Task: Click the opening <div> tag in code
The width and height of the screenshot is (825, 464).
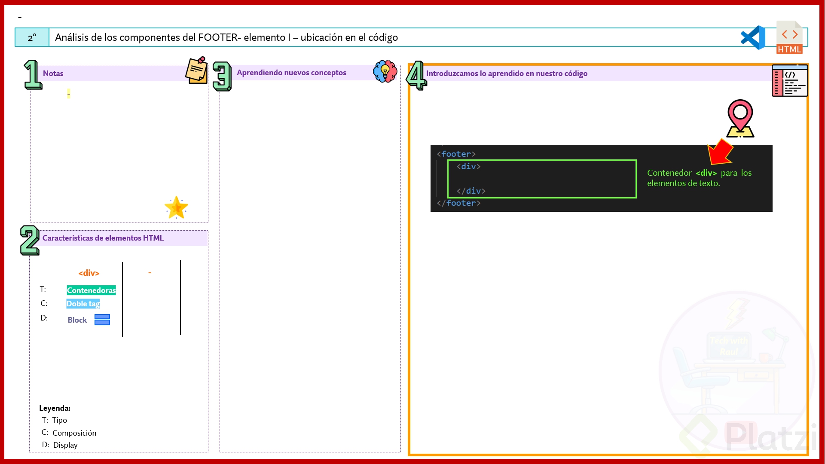Action: point(468,166)
